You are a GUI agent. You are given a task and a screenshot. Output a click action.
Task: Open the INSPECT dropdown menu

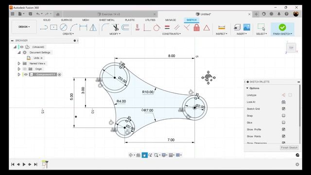(222, 34)
